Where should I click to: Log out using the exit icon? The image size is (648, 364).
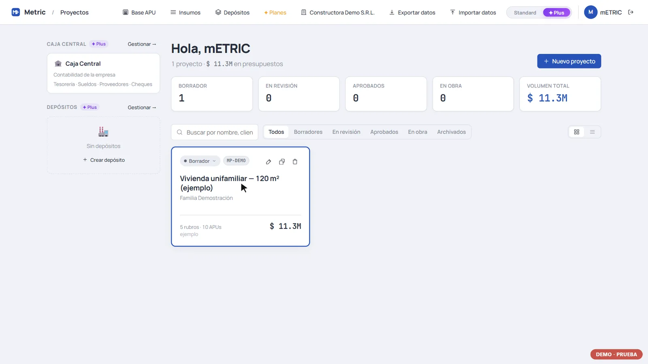[x=631, y=12]
